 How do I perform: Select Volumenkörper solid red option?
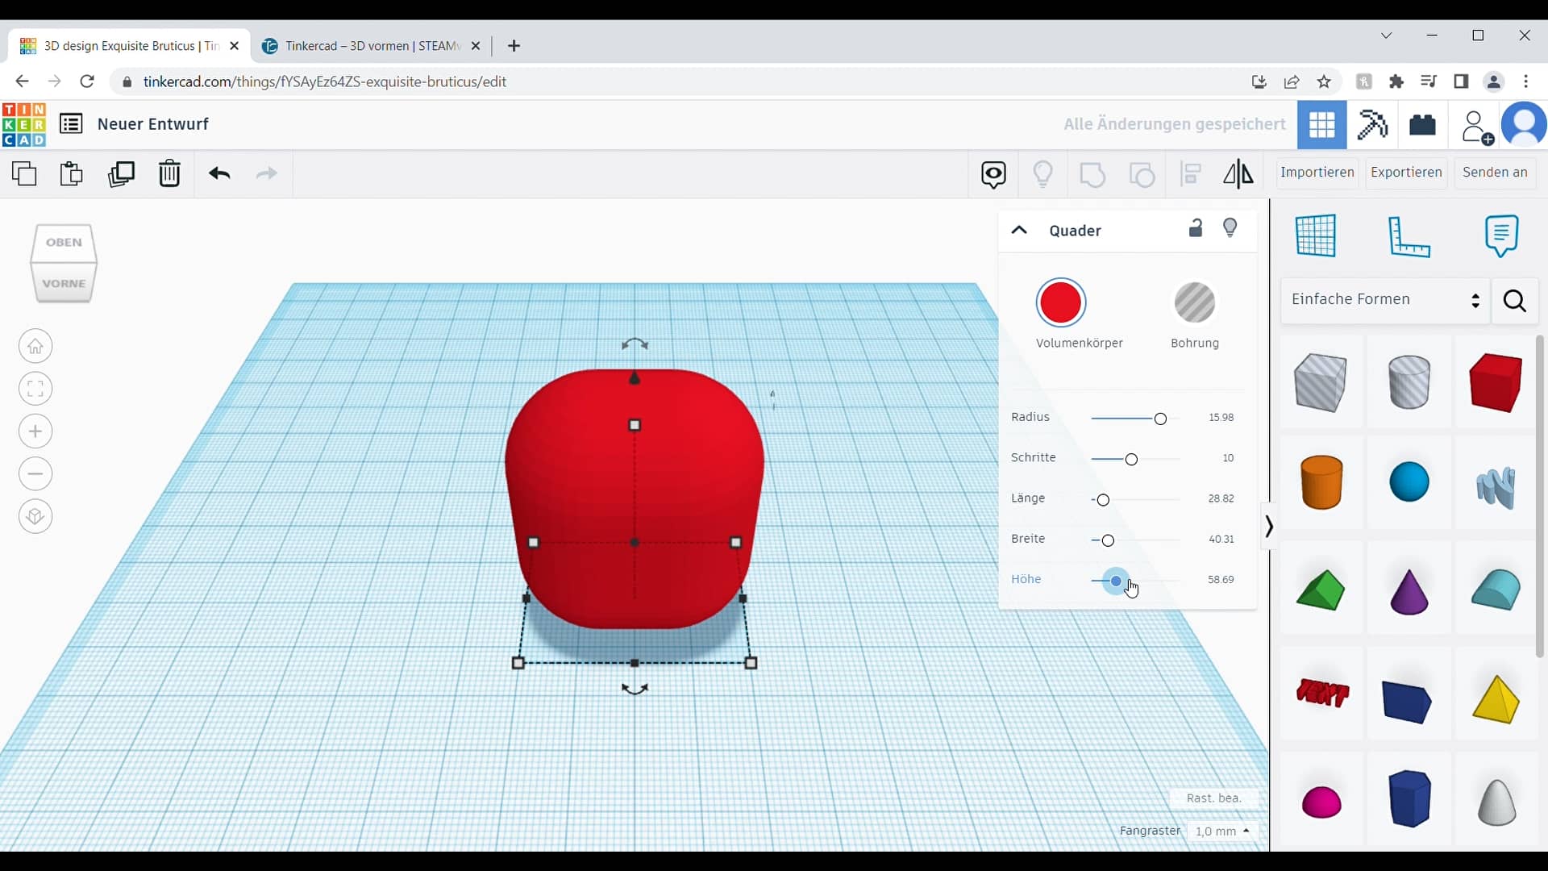tap(1061, 303)
